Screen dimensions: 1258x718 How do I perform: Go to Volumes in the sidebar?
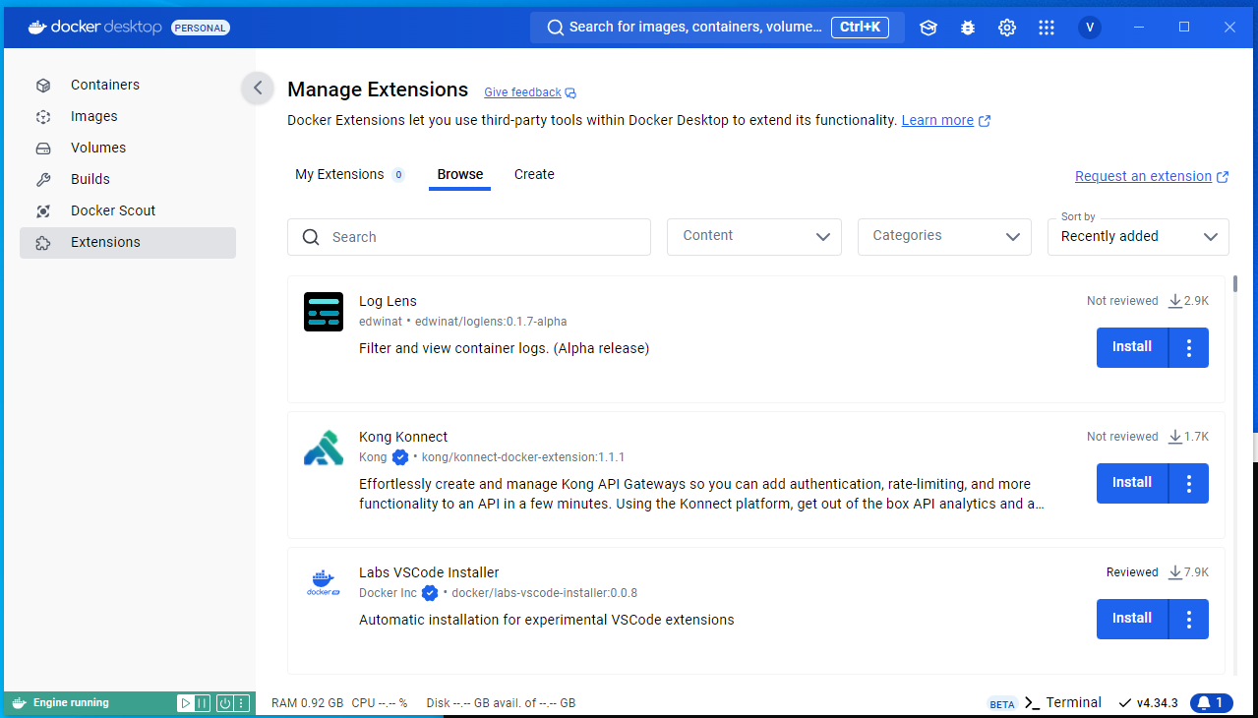(128, 149)
